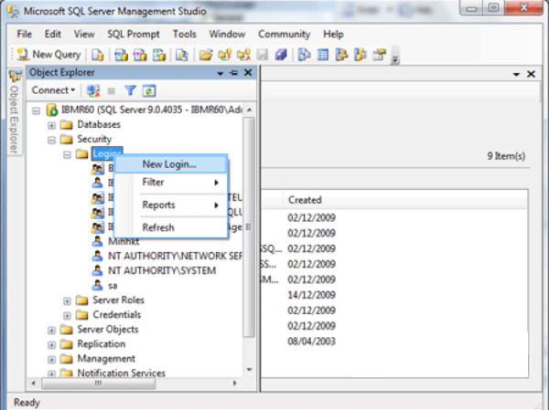Click the Refresh icon in Object Explorer toolbar
The height and width of the screenshot is (410, 549).
tap(148, 90)
